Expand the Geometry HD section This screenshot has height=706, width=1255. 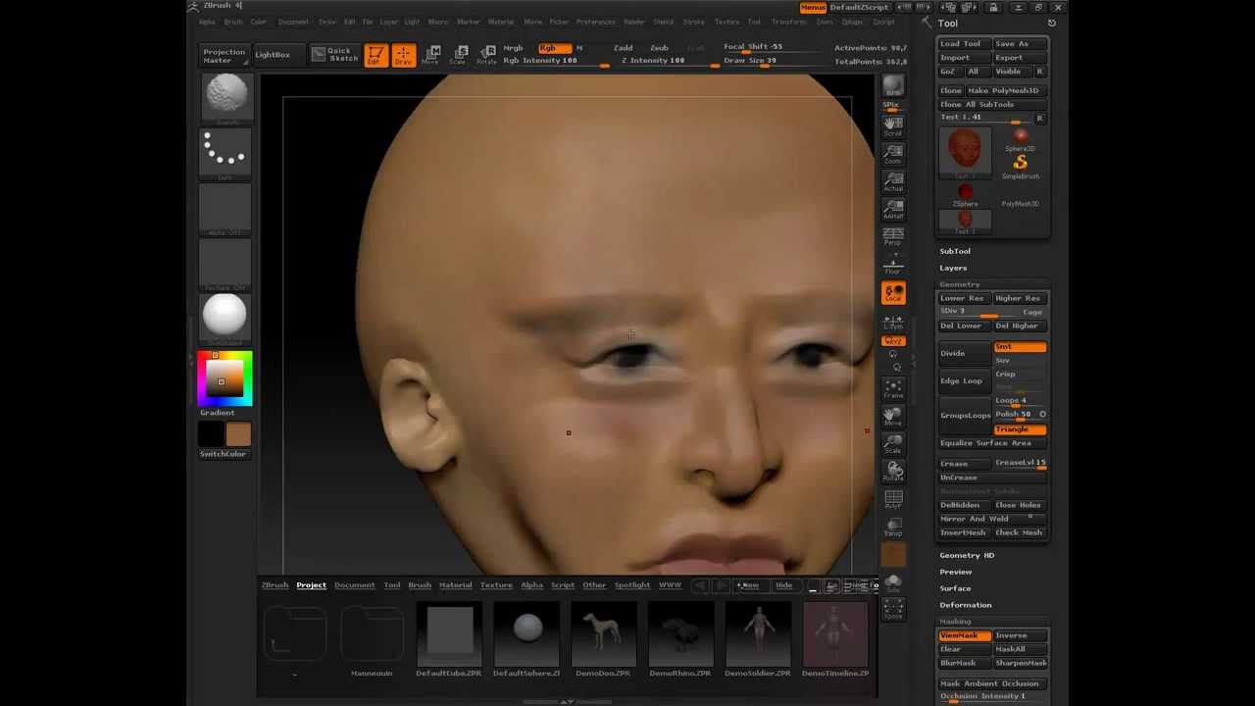967,555
